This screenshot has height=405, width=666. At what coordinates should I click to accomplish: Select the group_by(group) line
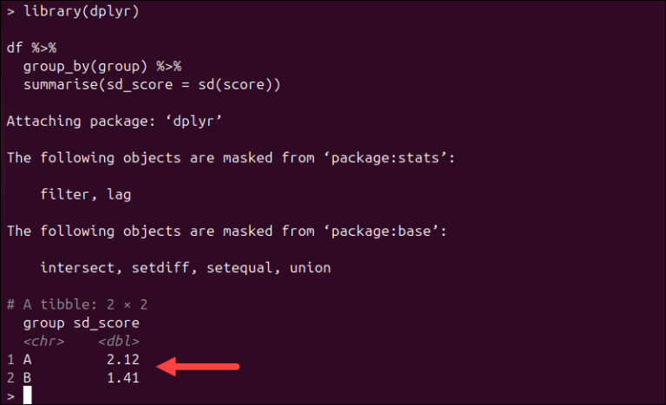click(x=102, y=66)
